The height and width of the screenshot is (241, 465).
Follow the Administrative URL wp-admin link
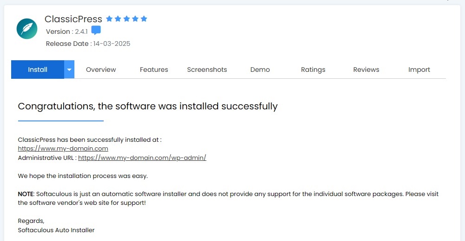(142, 158)
